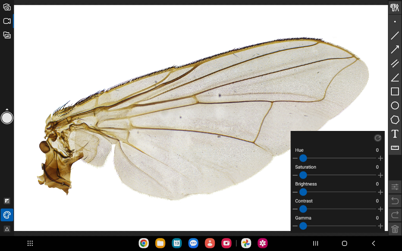Collapse the measurement tools panel

click(395, 7)
